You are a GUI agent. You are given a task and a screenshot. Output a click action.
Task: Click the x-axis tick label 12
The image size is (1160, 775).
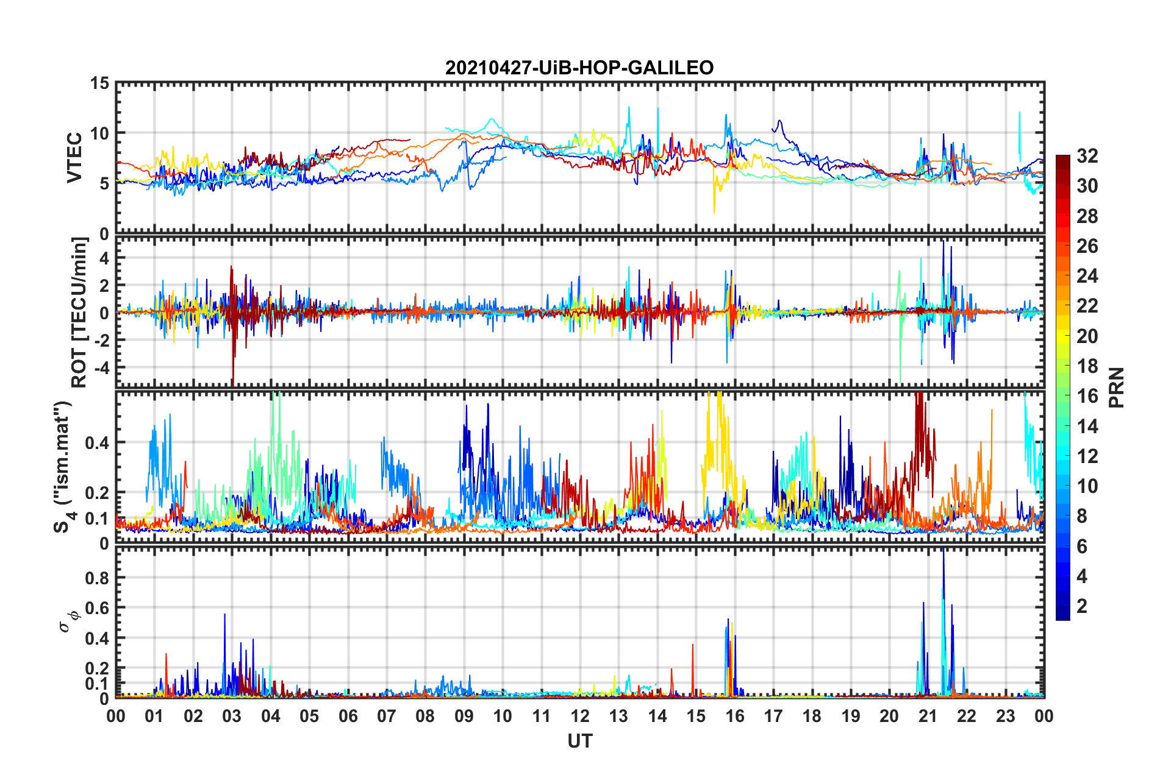pos(580,716)
